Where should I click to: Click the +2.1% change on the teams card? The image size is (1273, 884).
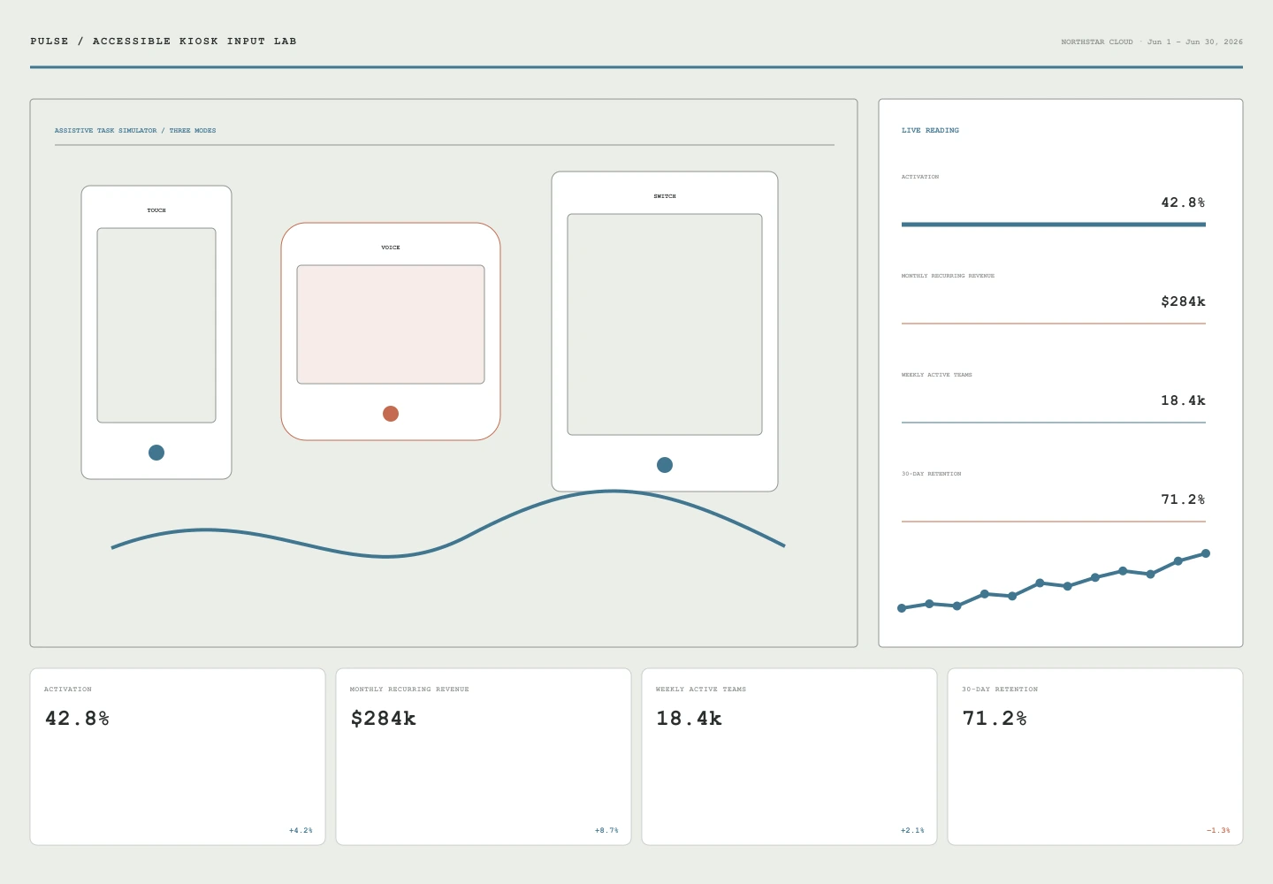(912, 831)
